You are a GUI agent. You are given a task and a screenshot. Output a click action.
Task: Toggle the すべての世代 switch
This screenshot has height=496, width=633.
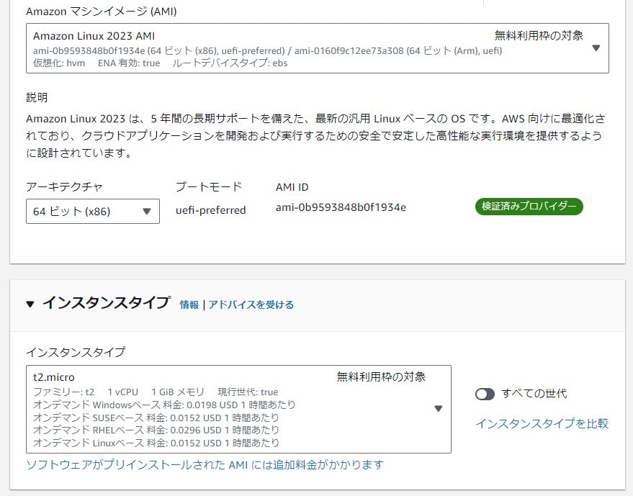pos(485,394)
